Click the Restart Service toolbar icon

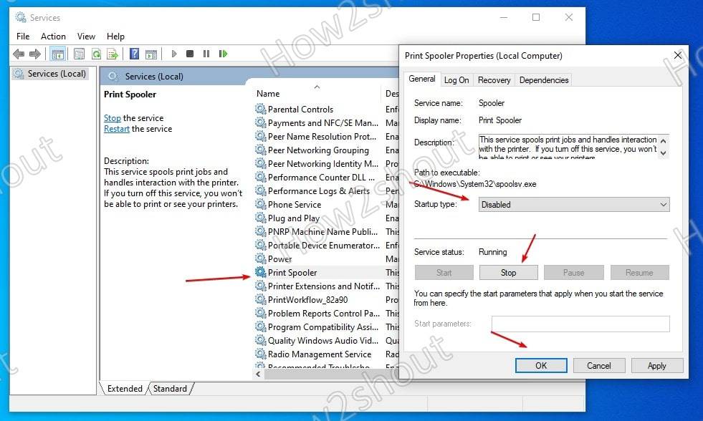point(223,54)
